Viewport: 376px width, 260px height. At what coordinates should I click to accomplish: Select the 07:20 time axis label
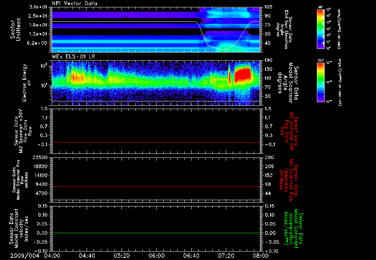pos(225,255)
